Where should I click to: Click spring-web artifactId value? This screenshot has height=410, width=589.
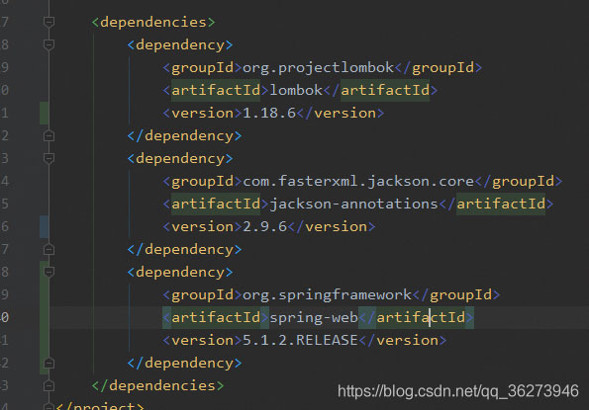point(314,318)
